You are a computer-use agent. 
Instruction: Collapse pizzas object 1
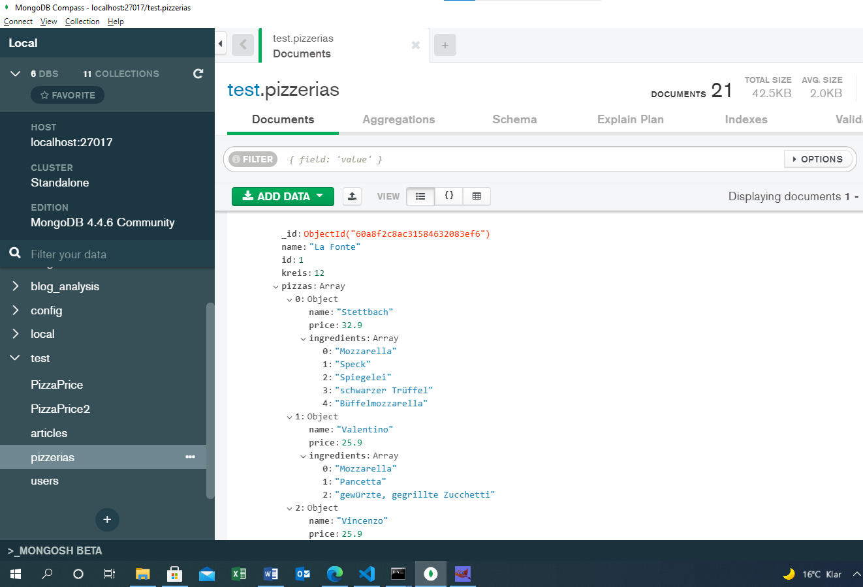tap(289, 417)
